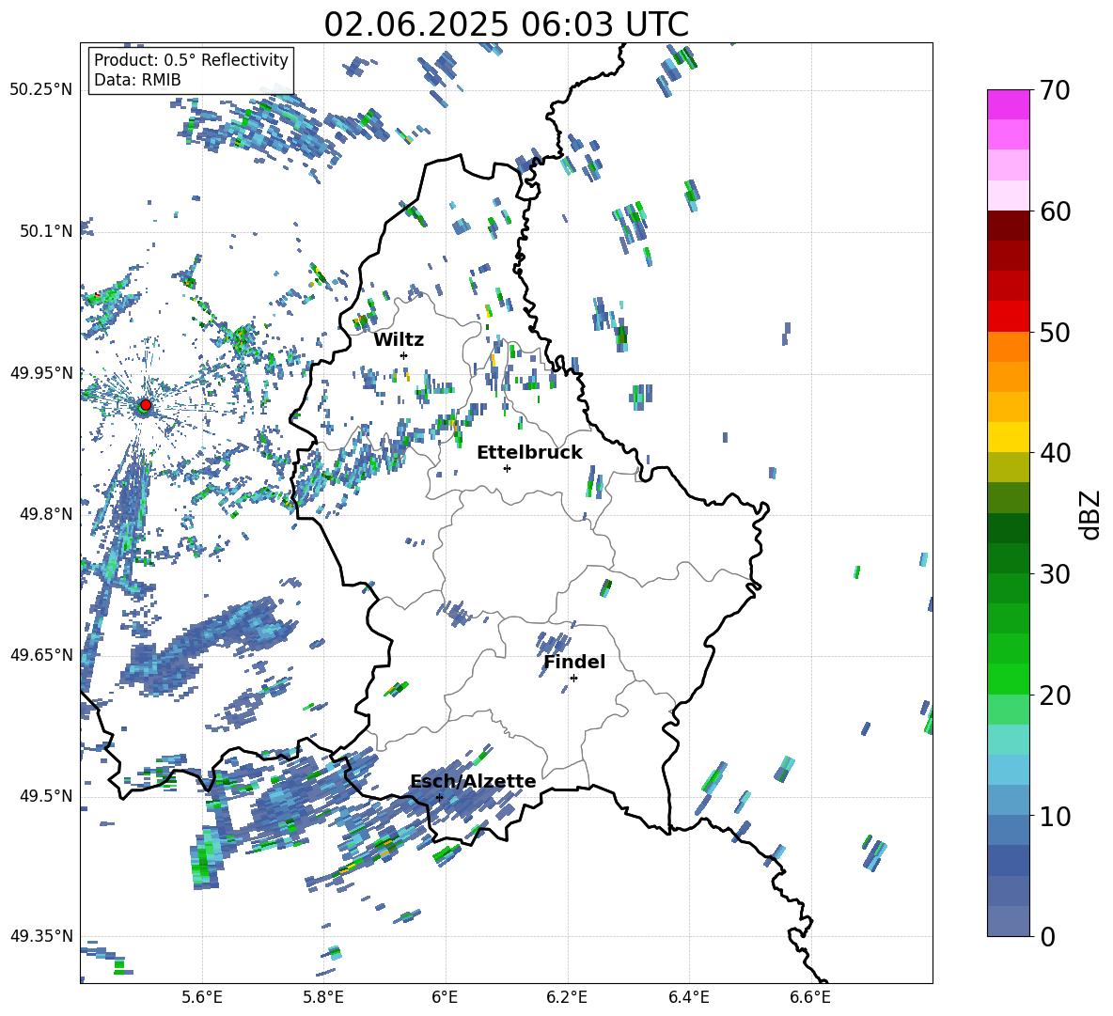Click the 6.6°E longitude label

(x=810, y=997)
